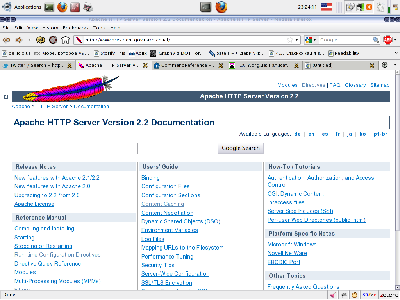Open the S3Fox status bar button
Screen dimensions: 400x300
(x=369, y=295)
